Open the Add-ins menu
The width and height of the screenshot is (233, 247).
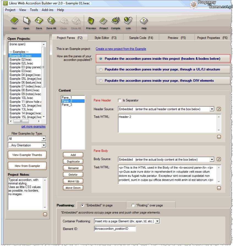point(48,10)
